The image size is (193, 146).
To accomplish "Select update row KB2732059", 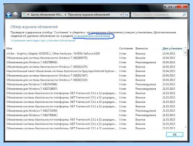I will click(95, 111).
